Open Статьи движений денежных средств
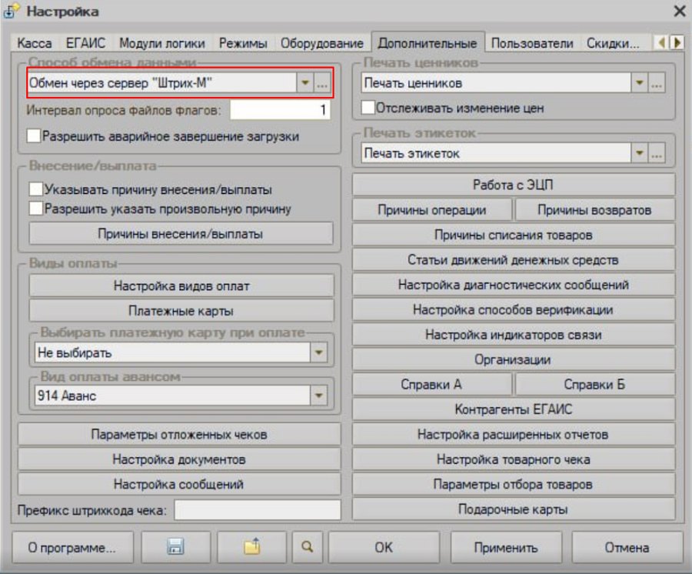The image size is (692, 574). click(x=514, y=259)
